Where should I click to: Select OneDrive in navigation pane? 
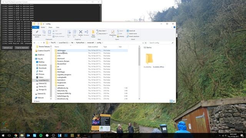41,55
